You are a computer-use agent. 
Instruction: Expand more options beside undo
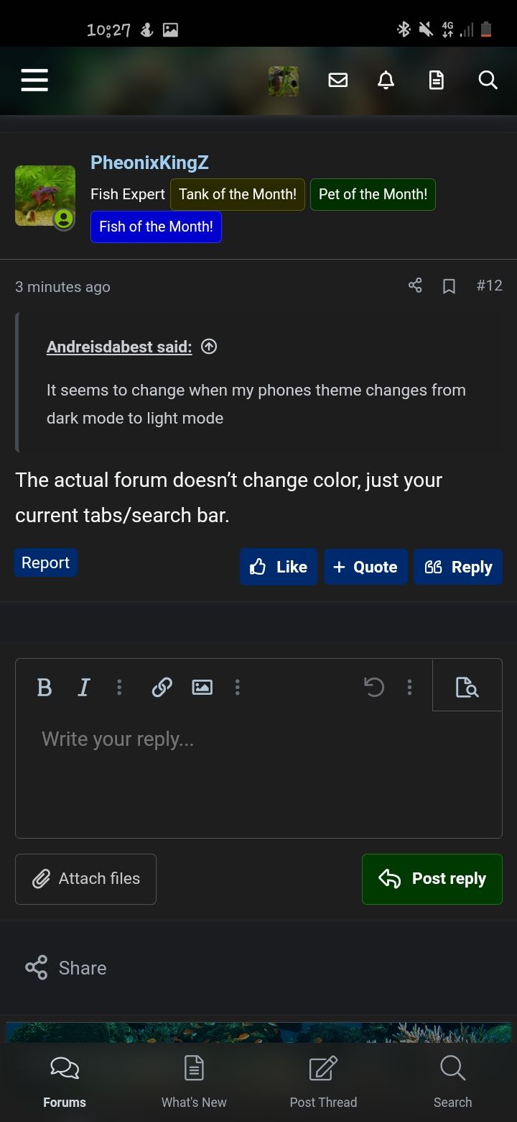pyautogui.click(x=409, y=687)
